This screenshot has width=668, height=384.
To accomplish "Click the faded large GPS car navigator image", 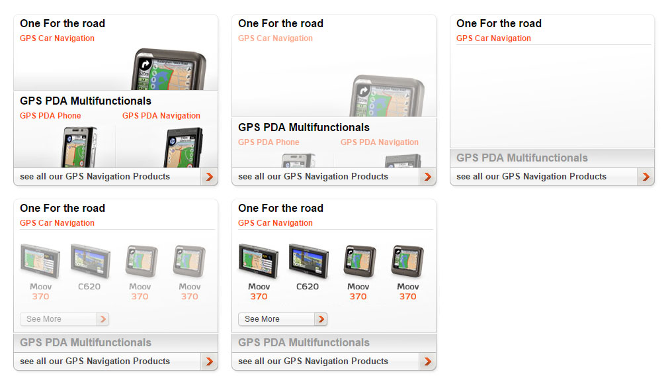I will pyautogui.click(x=387, y=95).
